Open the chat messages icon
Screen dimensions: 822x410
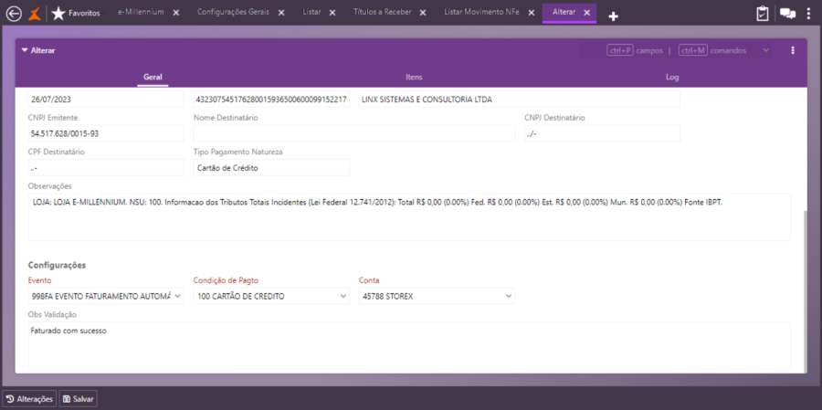(x=787, y=15)
